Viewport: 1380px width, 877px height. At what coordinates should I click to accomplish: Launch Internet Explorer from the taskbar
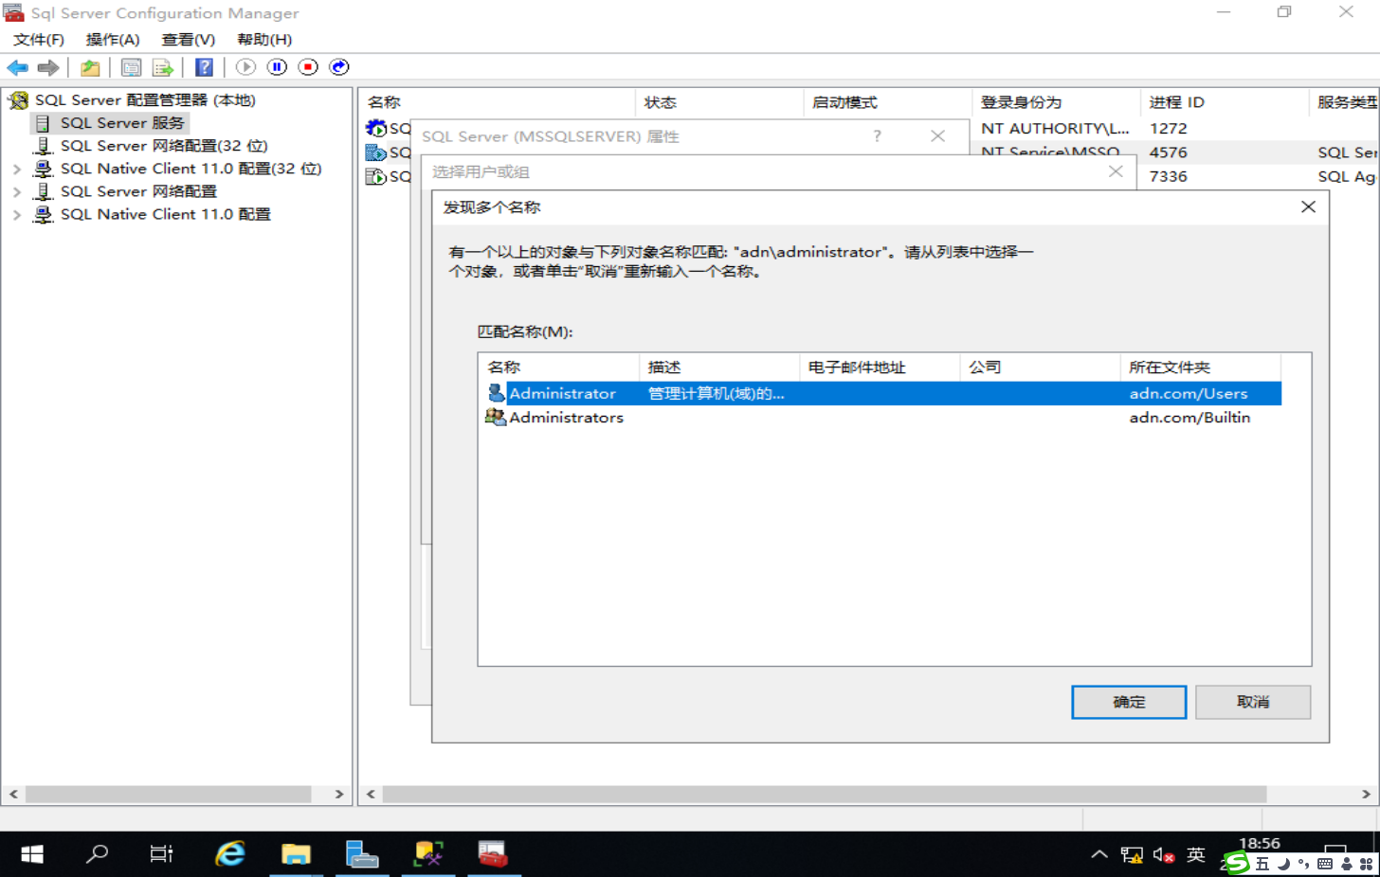pos(231,852)
